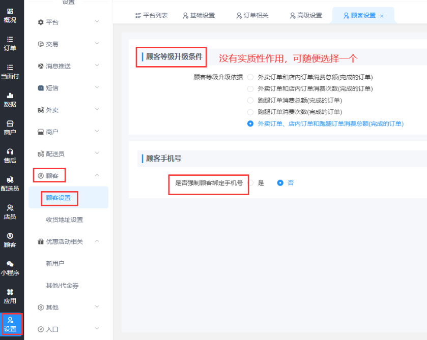This screenshot has width=427, height=340.
Task: Switch to the 高级设置 tab
Action: (x=306, y=16)
